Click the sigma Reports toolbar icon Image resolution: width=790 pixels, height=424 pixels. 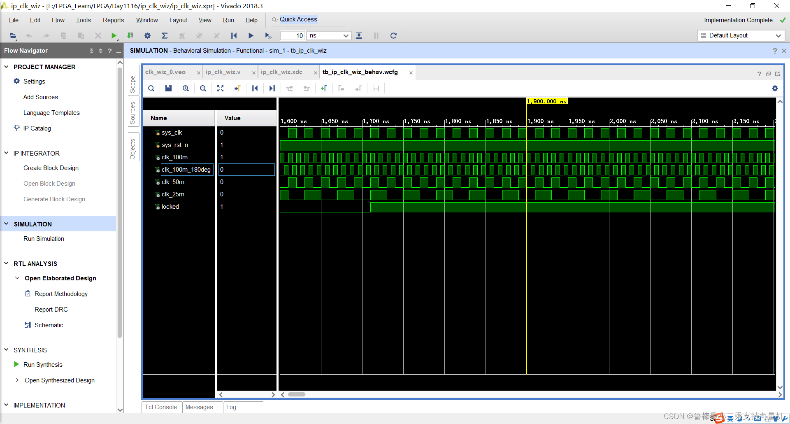click(165, 36)
